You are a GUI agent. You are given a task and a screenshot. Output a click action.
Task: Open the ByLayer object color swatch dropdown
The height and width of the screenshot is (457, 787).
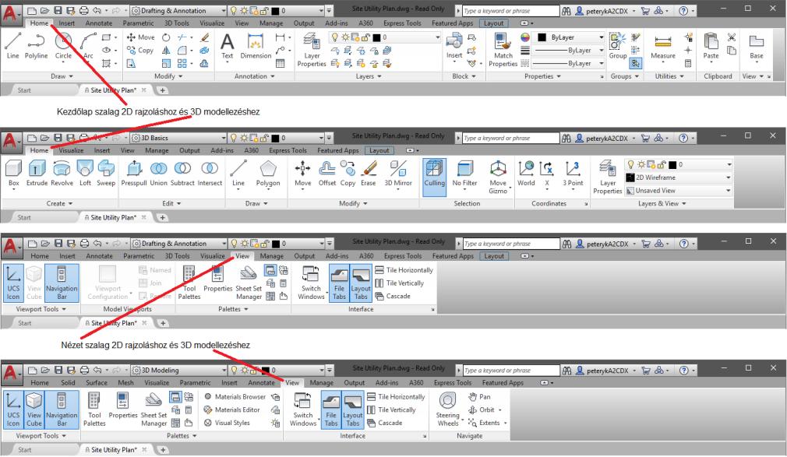pos(570,37)
